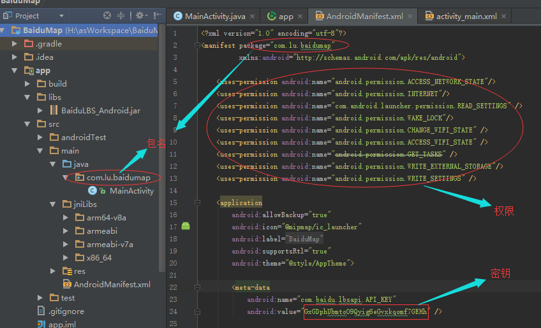
Task: Collapse the app module node
Action: (x=15, y=70)
